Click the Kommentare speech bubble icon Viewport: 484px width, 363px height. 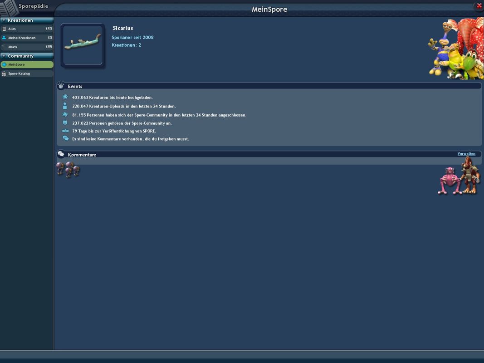pyautogui.click(x=61, y=154)
